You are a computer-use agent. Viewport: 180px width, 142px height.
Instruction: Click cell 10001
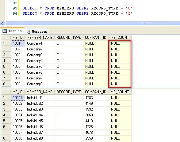coord(18,98)
